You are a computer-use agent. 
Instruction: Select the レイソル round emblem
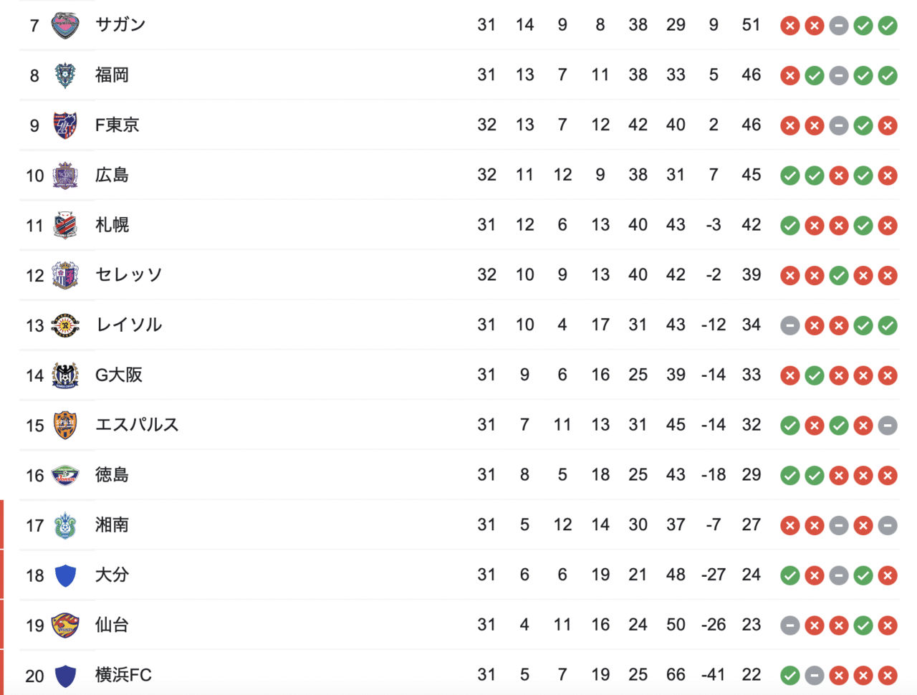pos(65,325)
